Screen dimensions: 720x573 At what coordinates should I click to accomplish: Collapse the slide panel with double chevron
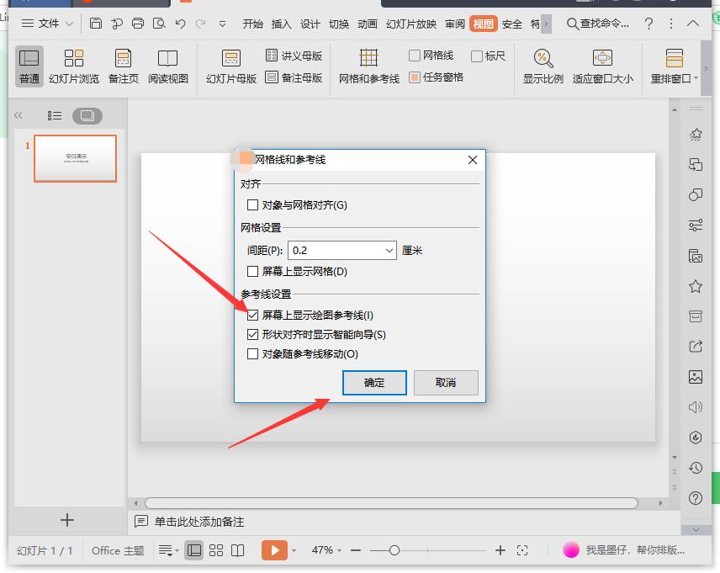pos(19,115)
